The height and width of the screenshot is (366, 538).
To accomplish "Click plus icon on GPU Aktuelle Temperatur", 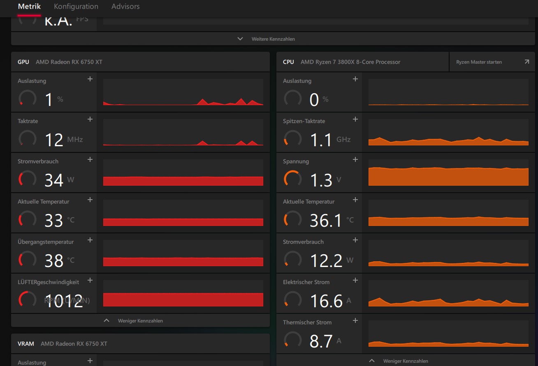I will pos(90,200).
